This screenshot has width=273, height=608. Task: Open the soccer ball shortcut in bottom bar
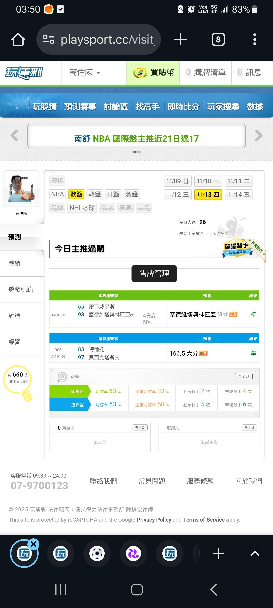pos(97,554)
